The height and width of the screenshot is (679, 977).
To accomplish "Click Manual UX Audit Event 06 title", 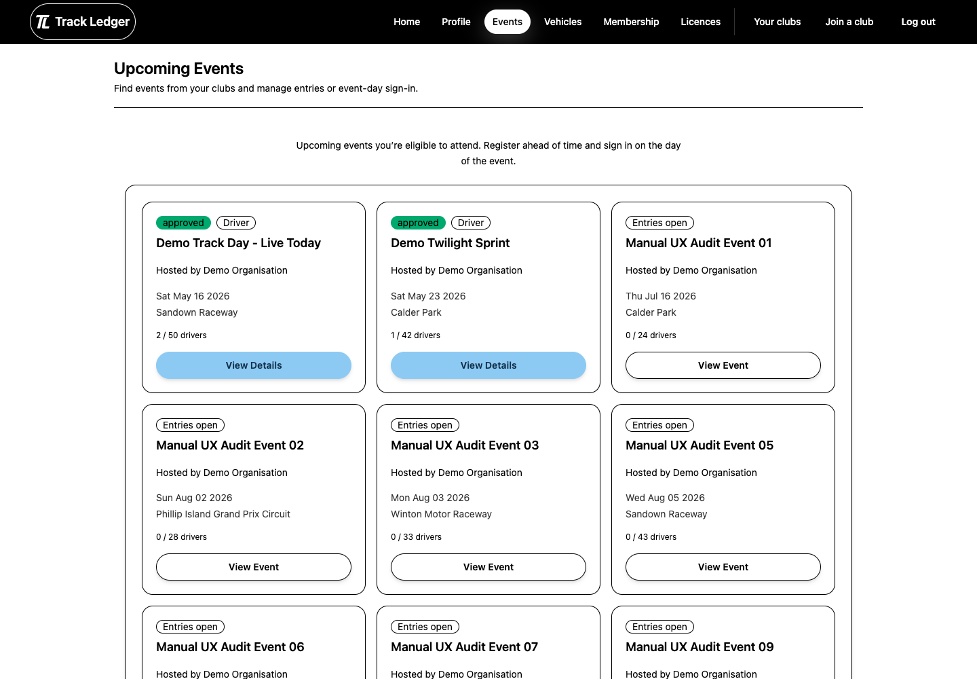I will coord(230,647).
